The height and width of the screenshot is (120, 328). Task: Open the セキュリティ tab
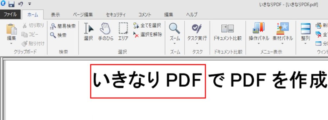pyautogui.click(x=116, y=15)
